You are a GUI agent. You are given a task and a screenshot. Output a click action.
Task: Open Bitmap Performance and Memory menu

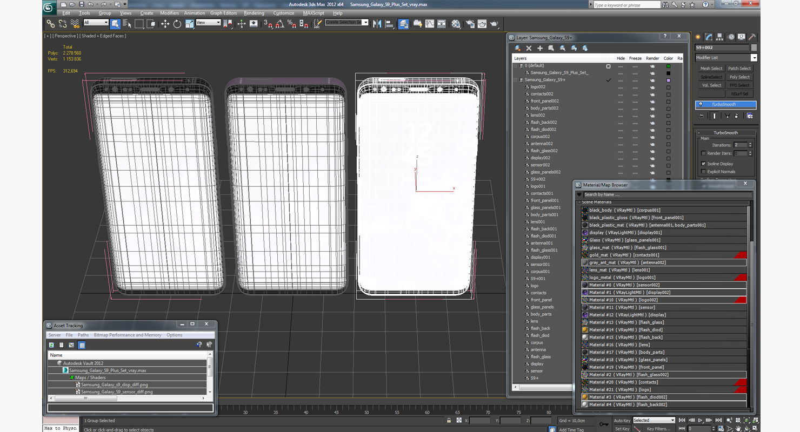(128, 335)
